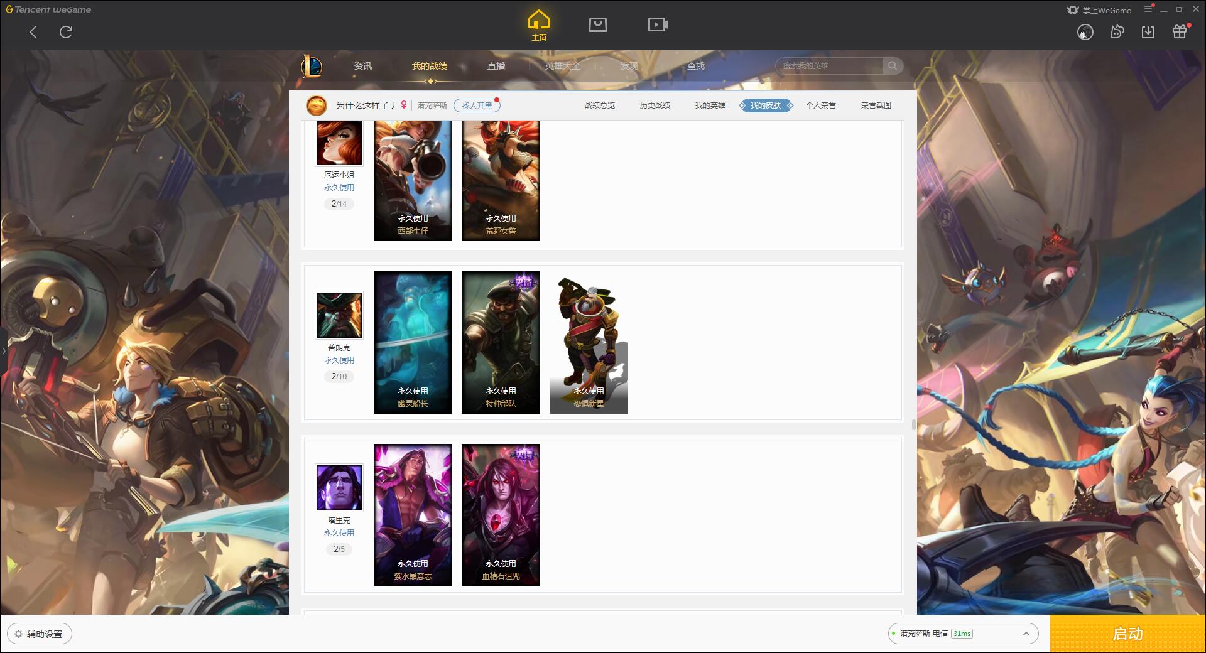This screenshot has height=653, width=1206.
Task: Click the 找人开黑 button
Action: 477,105
